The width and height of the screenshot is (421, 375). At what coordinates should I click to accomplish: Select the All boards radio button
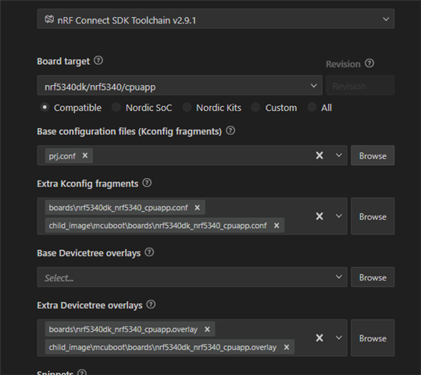312,108
